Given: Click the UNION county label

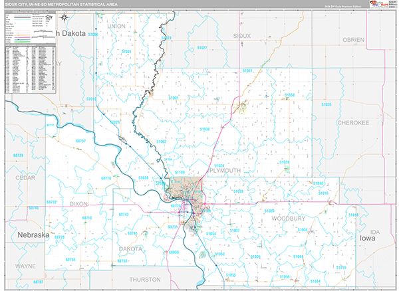Looking at the screenshot, I should click(x=116, y=26).
